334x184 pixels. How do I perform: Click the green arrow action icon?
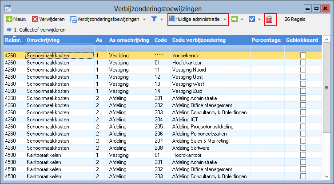click(x=235, y=19)
